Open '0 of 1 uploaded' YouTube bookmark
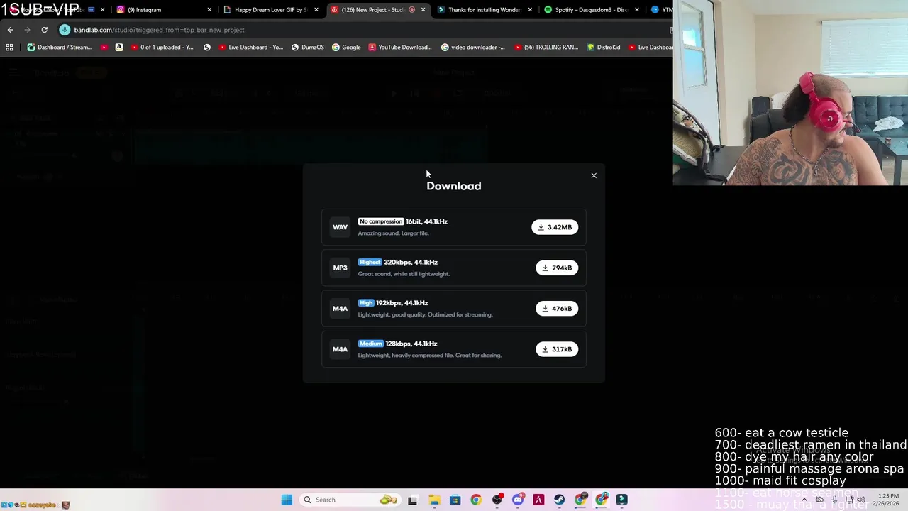 coord(162,48)
